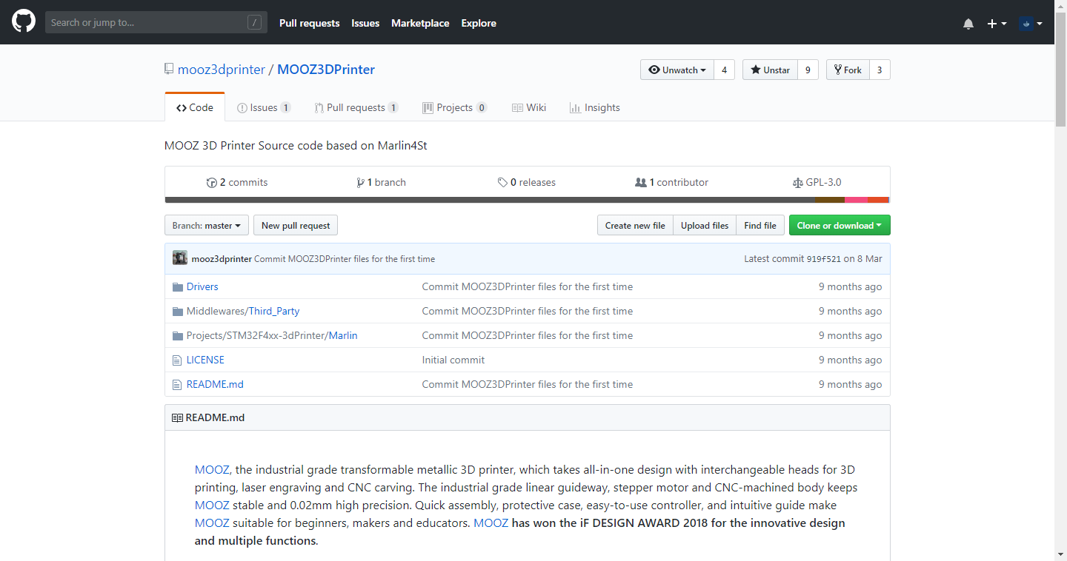Open the README.md file
The height and width of the screenshot is (561, 1067).
[215, 384]
